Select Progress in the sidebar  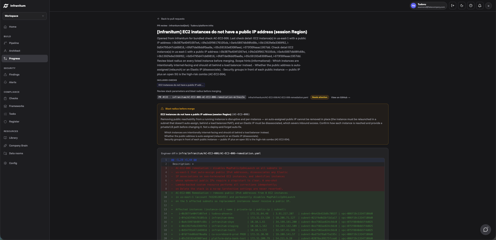point(25,59)
